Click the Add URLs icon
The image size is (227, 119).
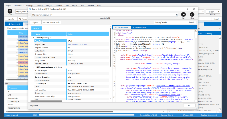pos(10,11)
